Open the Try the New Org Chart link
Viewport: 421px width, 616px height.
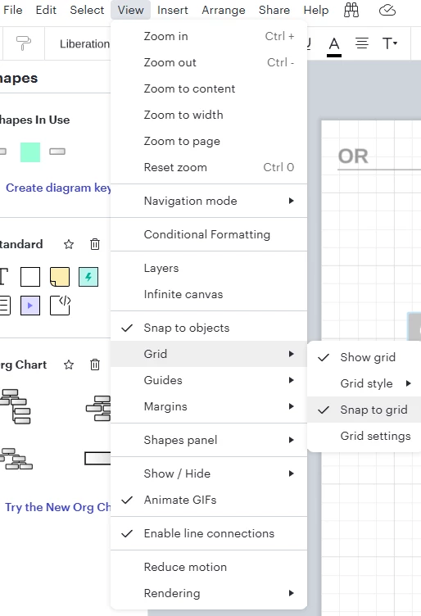57,507
